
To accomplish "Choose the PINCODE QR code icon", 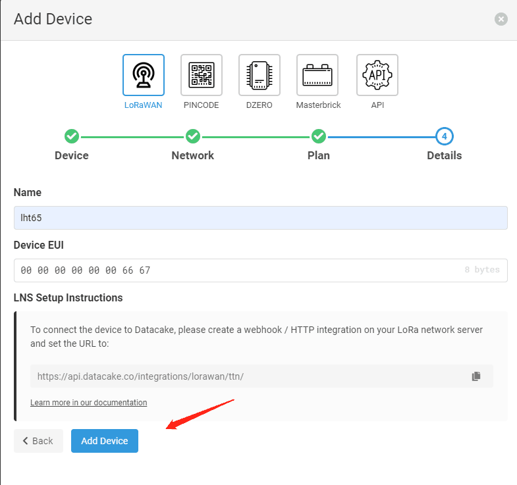I will click(x=202, y=75).
